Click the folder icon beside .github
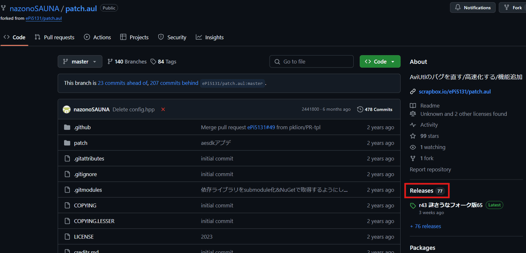 click(67, 127)
